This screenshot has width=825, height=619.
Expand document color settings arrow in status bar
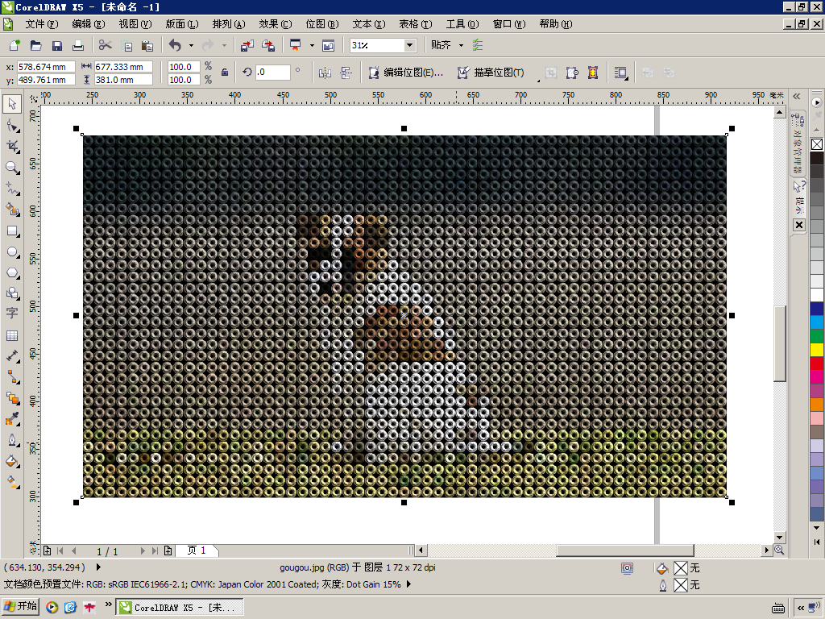click(408, 584)
